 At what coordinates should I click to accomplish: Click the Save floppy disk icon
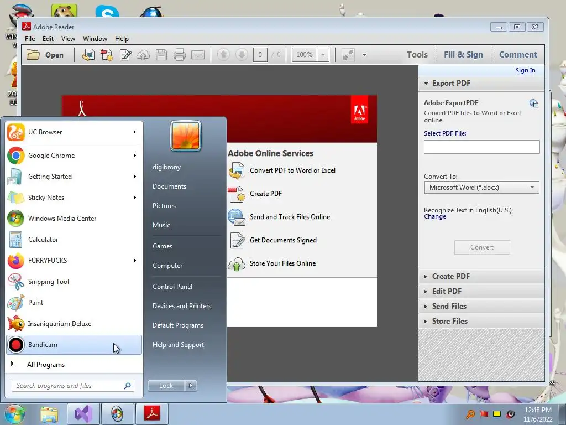pyautogui.click(x=161, y=55)
